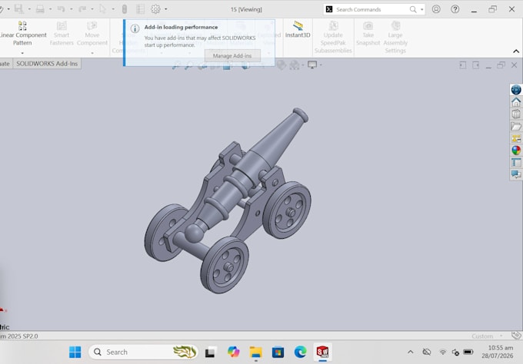Click the taskbar Search box
523x364 pixels.
pos(143,352)
